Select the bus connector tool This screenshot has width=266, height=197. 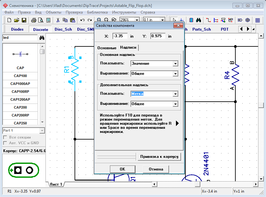[x=223, y=20]
